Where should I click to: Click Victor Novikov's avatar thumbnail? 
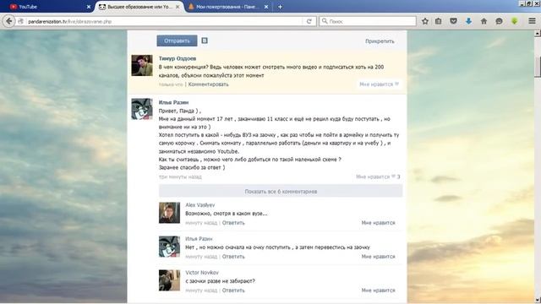coord(169,280)
